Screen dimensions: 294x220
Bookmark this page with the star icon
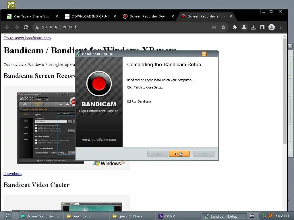pos(223,27)
